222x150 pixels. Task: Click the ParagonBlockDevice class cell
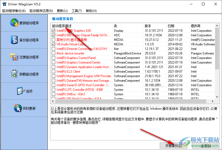[128, 53]
